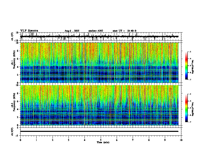Click the ch.1 color scale log(PSD) unit label
This screenshot has height=157, width=204.
tap(193, 67)
